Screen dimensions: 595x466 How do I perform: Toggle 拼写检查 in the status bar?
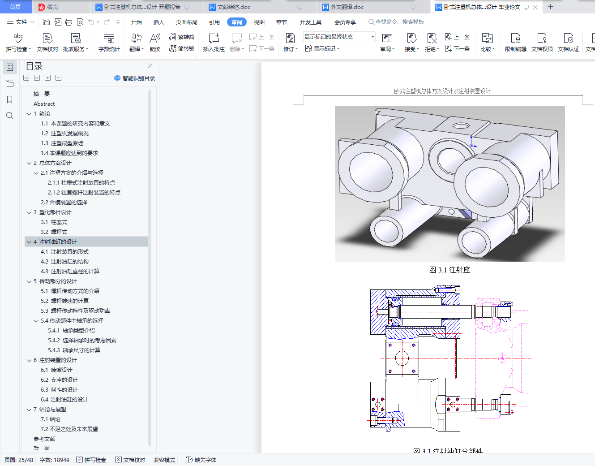[91, 460]
